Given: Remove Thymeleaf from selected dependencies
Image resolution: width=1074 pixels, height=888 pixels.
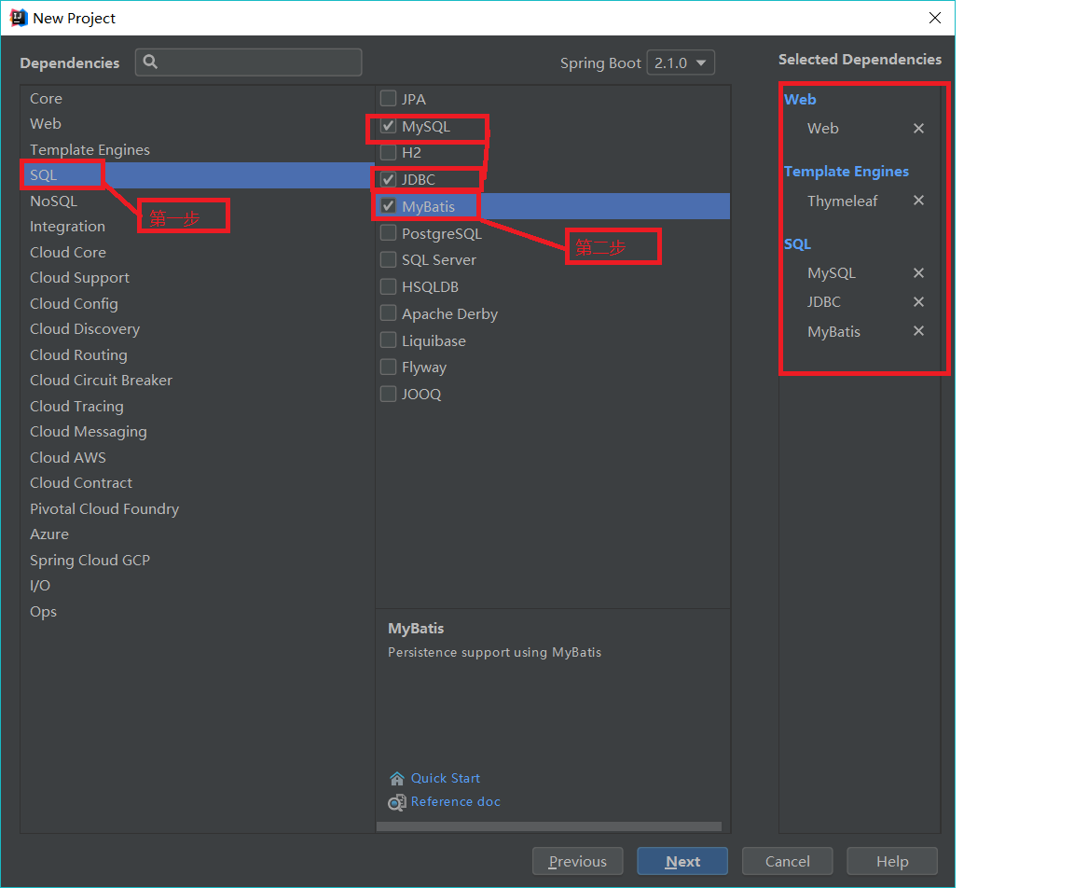Looking at the screenshot, I should coord(918,200).
